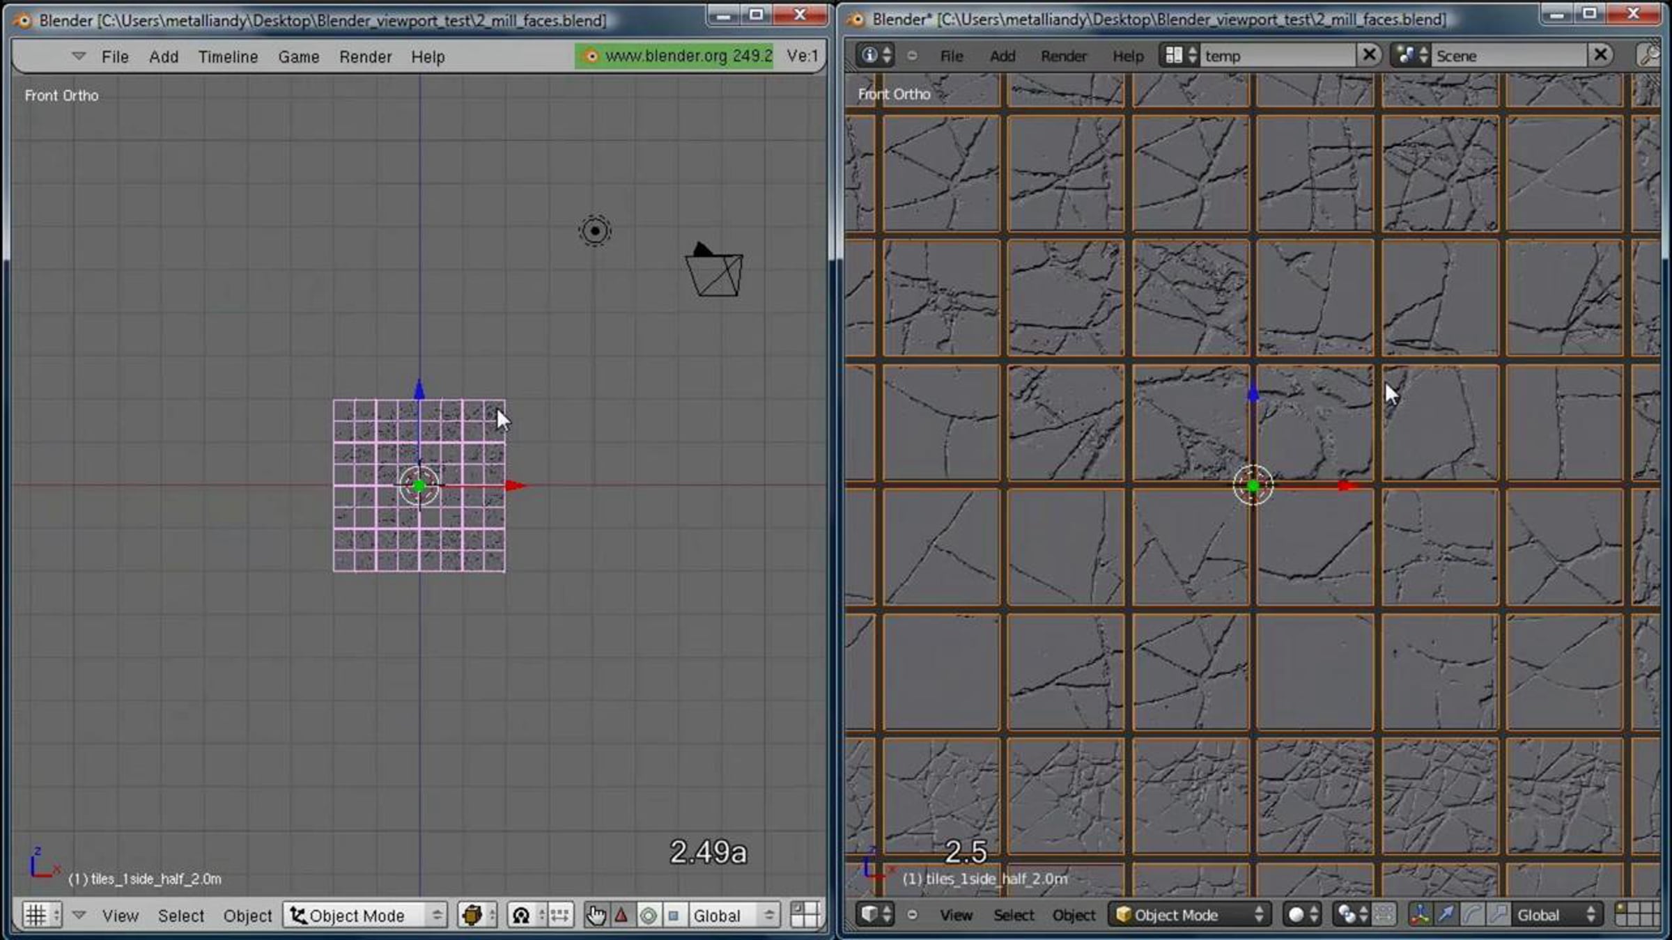This screenshot has height=940, width=1672.
Task: Open the Timeline menu in 2.49
Action: click(x=228, y=56)
